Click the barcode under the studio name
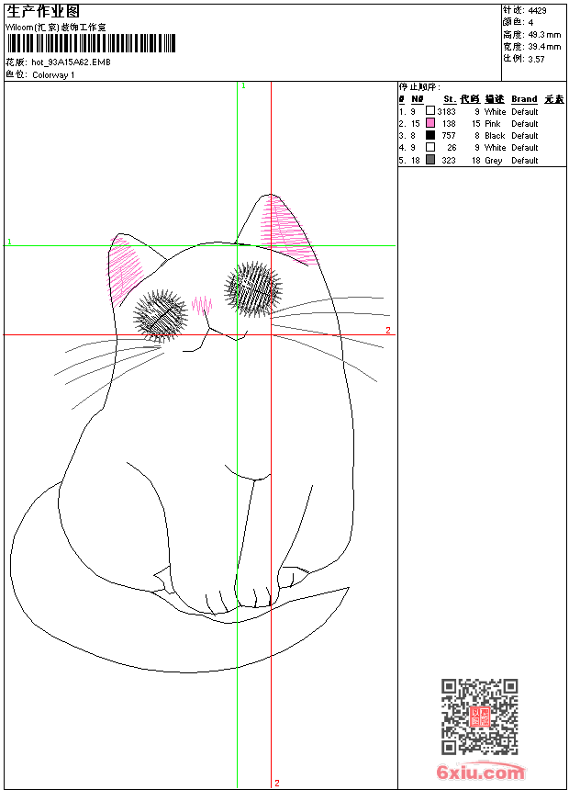Image resolution: width=569 pixels, height=790 pixels. [x=91, y=43]
